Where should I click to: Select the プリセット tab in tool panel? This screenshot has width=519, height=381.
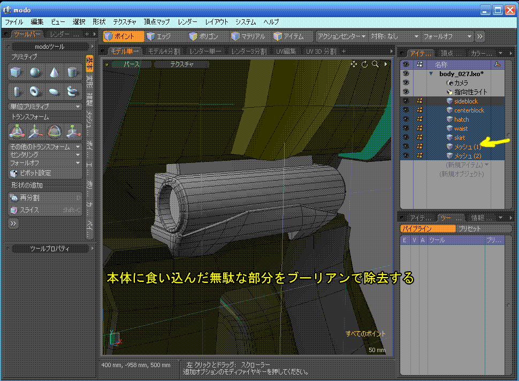(469, 229)
